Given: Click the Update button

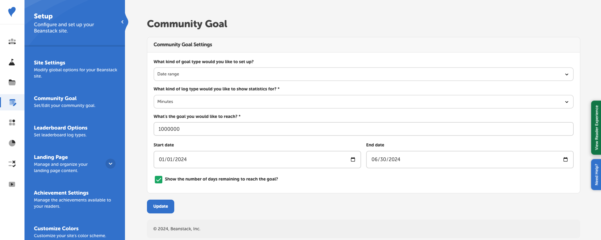Looking at the screenshot, I should (160, 206).
